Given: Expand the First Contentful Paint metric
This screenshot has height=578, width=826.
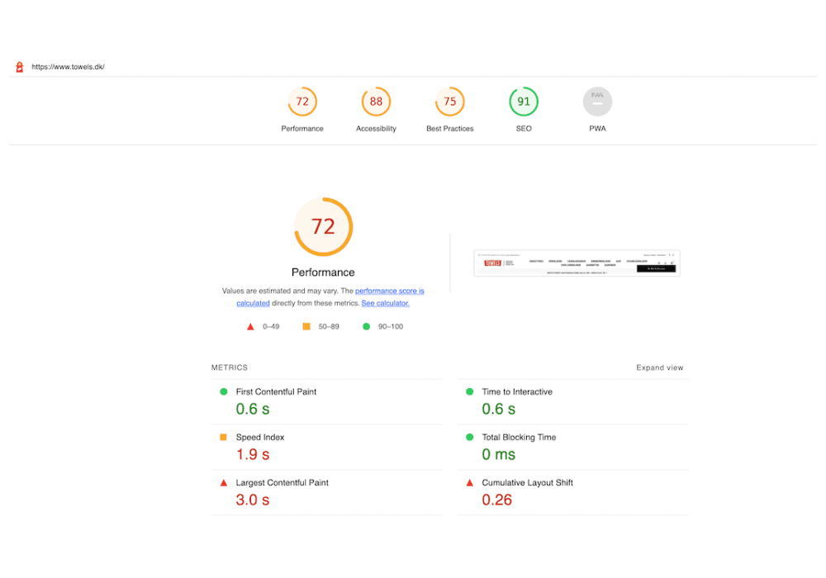Looking at the screenshot, I should (x=275, y=392).
